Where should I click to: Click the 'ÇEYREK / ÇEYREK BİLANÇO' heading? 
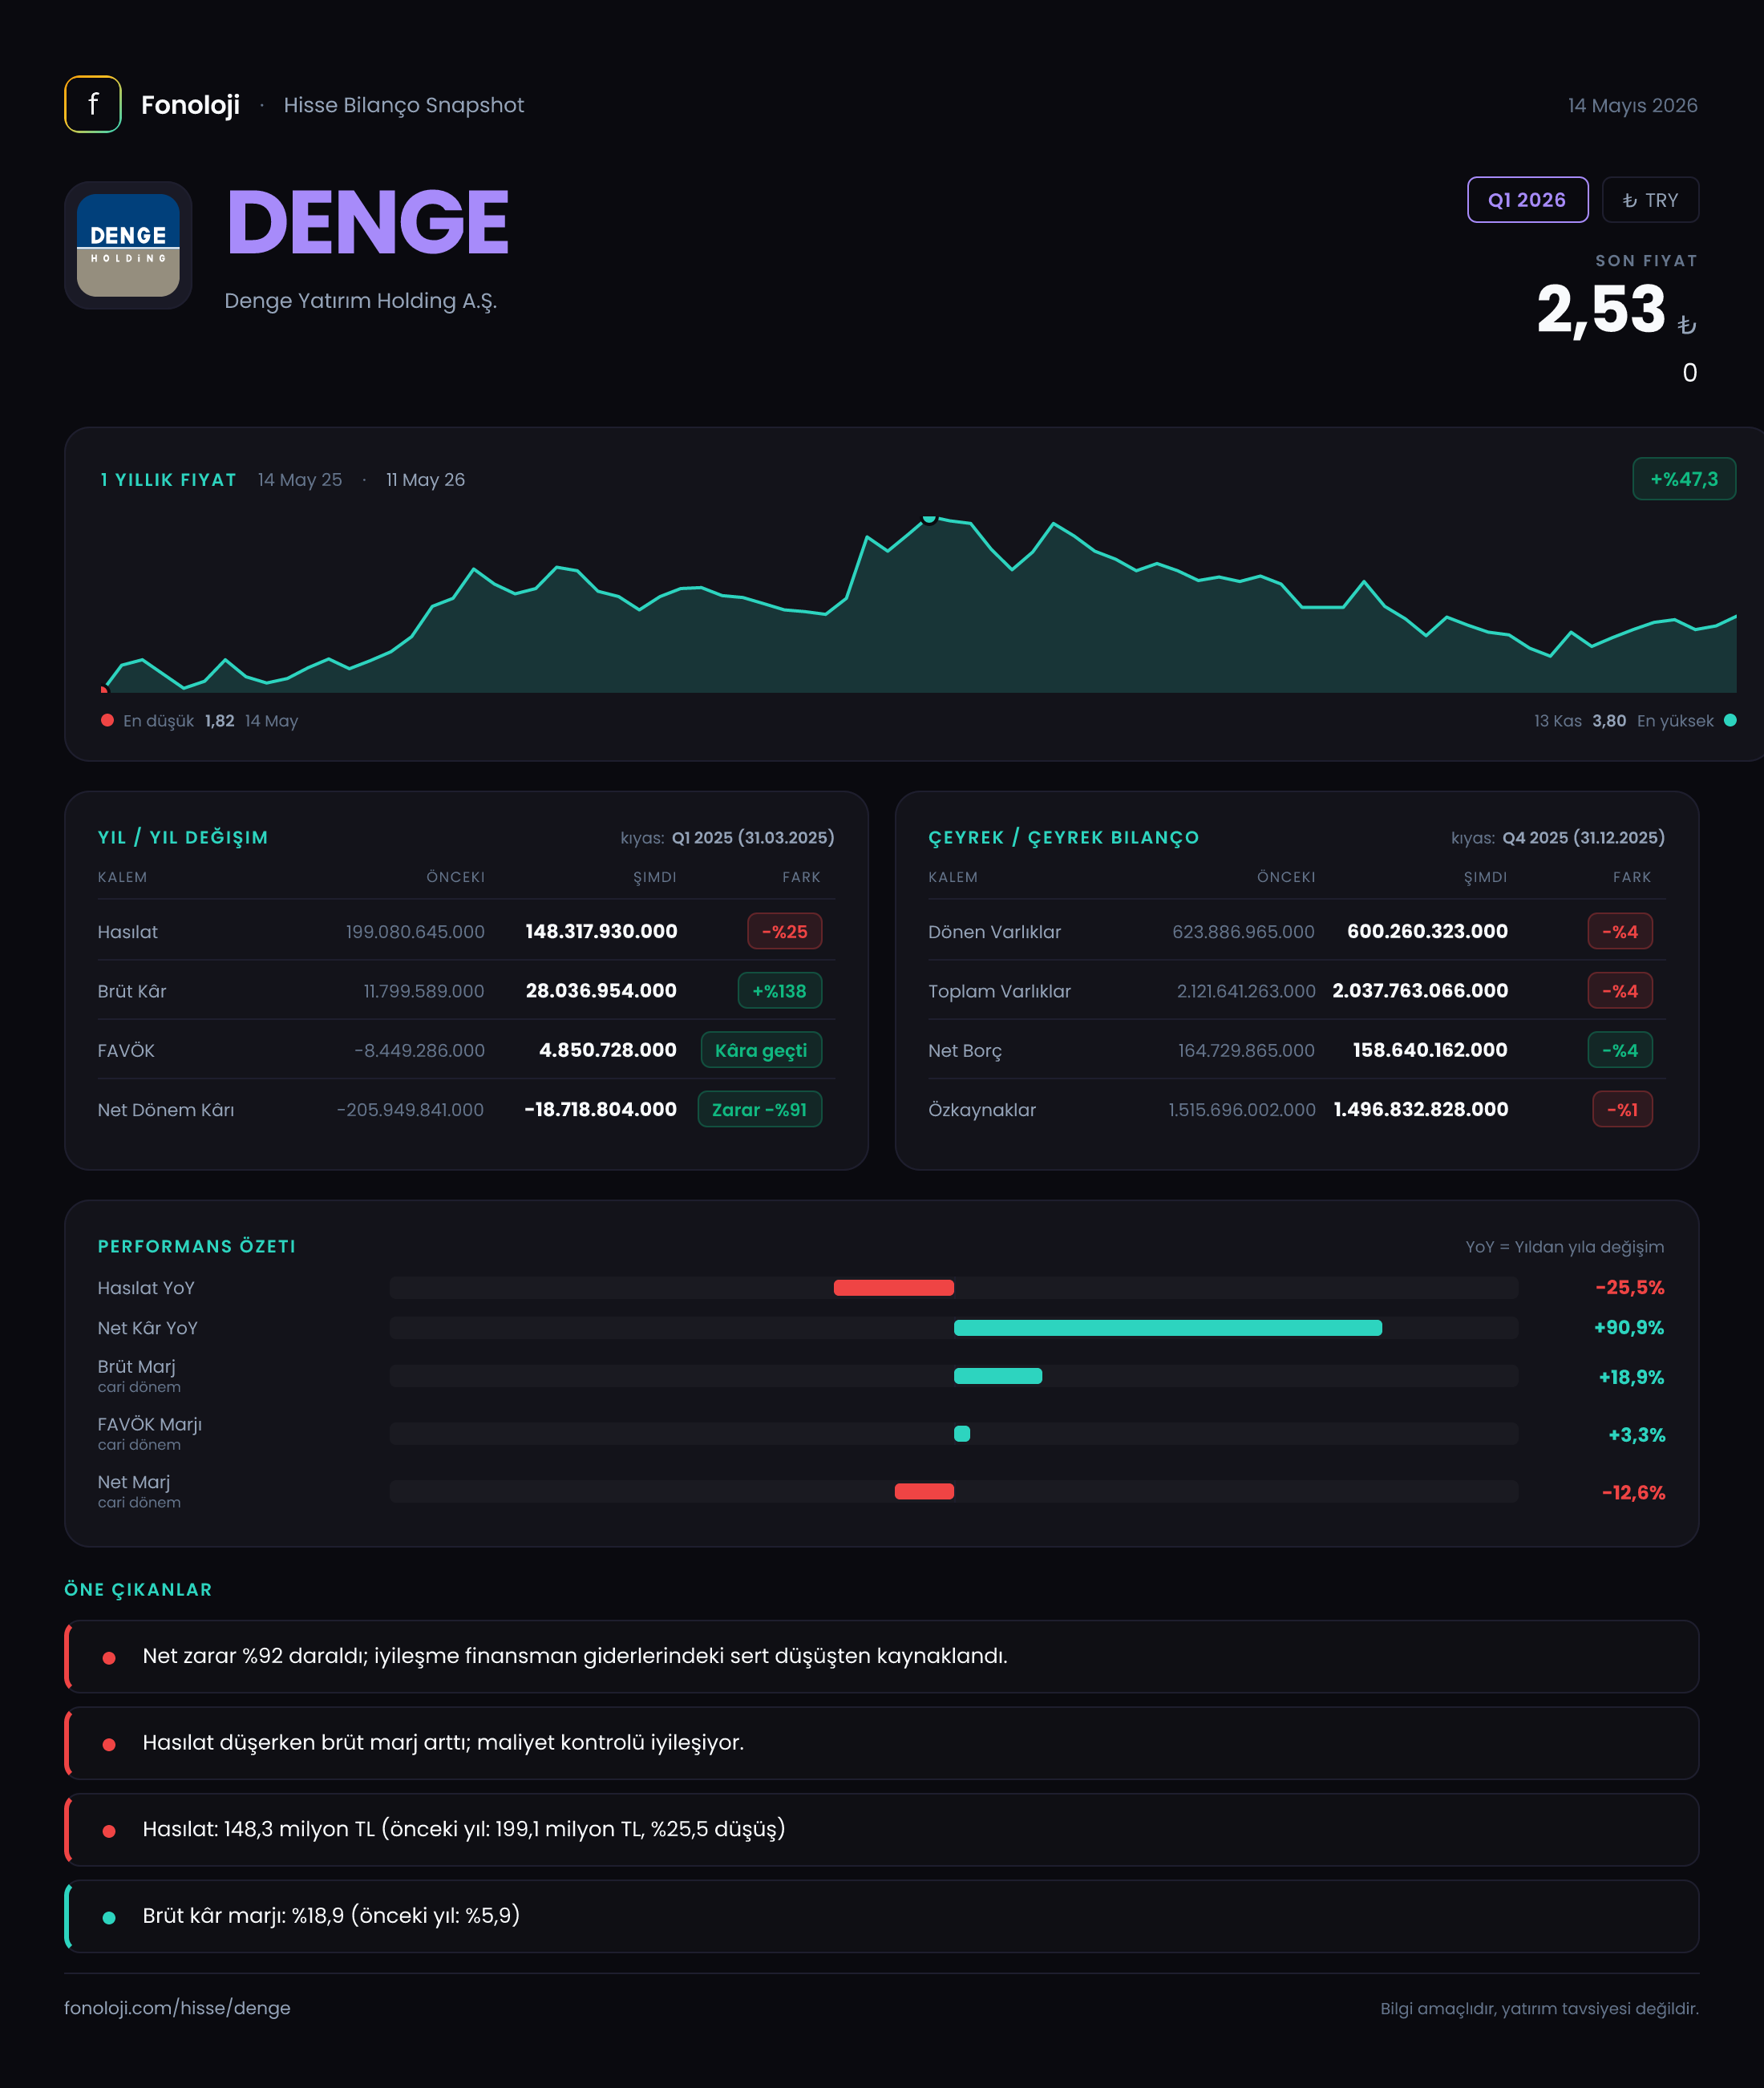pos(1064,837)
